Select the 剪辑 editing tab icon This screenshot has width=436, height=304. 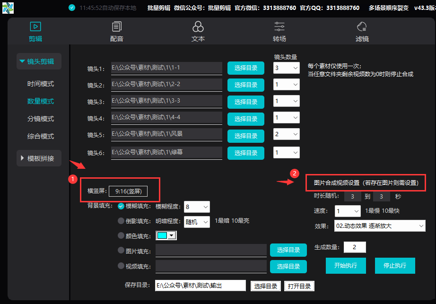click(x=35, y=26)
